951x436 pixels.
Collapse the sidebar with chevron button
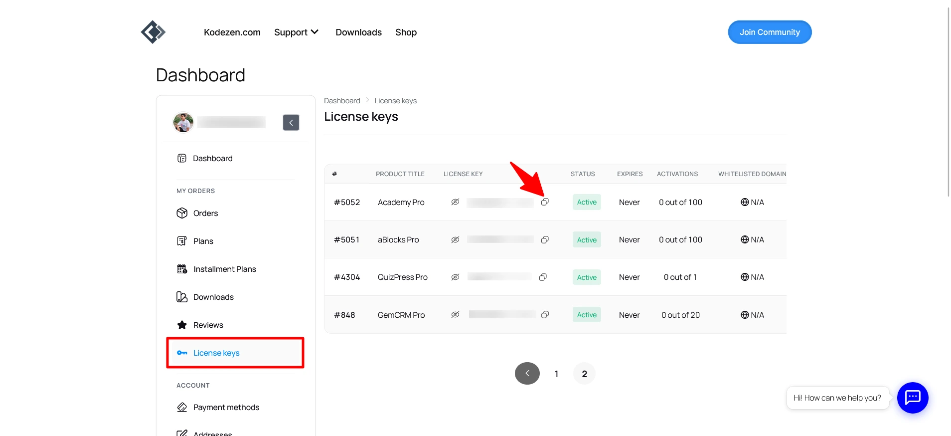291,123
